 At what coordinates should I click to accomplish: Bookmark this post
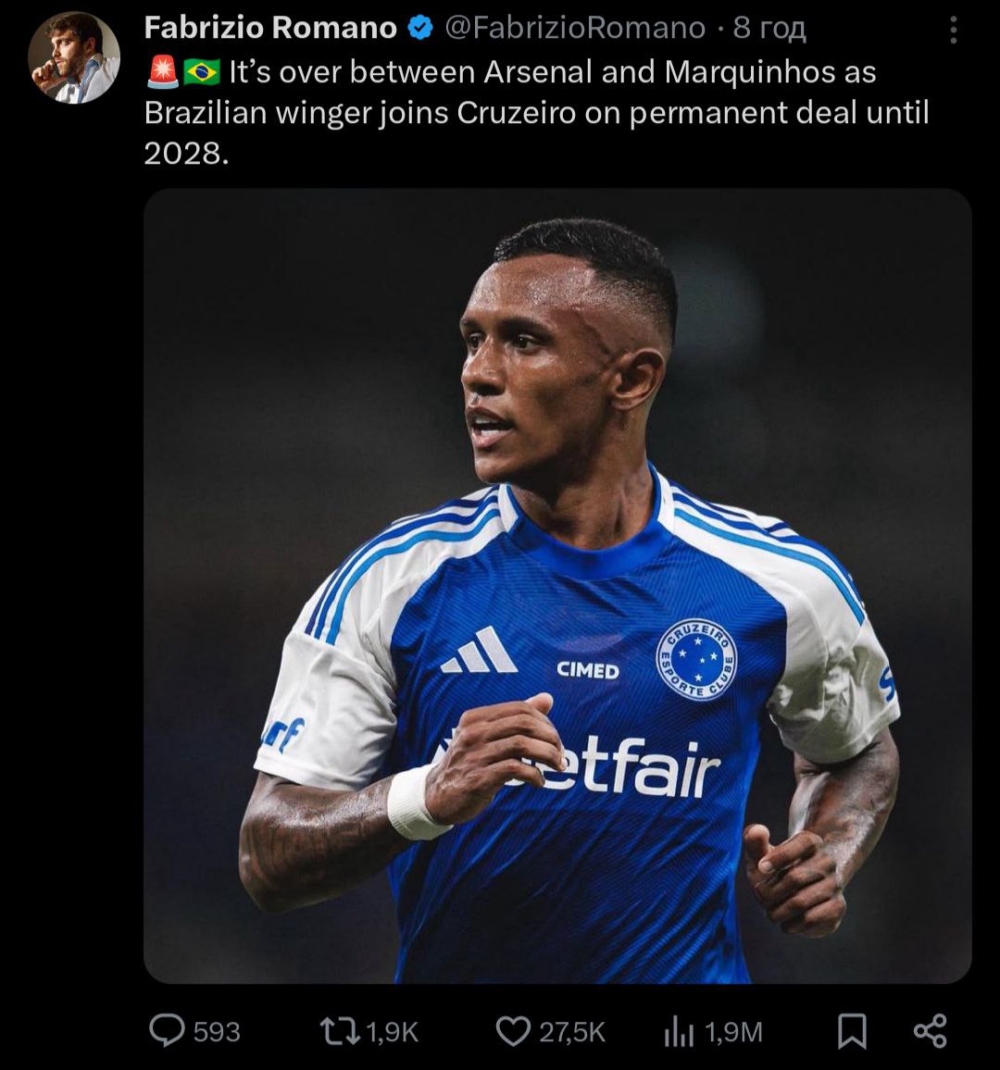(852, 1031)
